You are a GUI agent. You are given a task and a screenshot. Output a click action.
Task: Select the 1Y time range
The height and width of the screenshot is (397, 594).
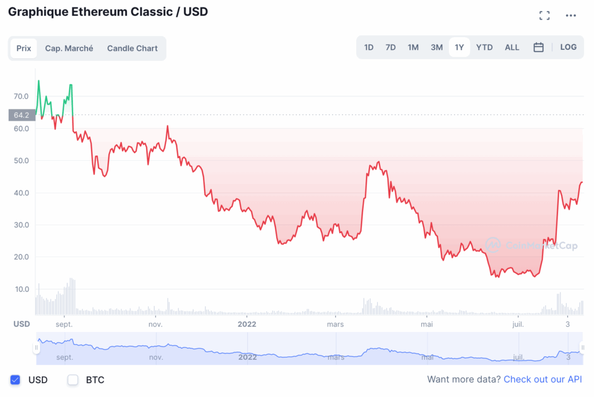(459, 48)
